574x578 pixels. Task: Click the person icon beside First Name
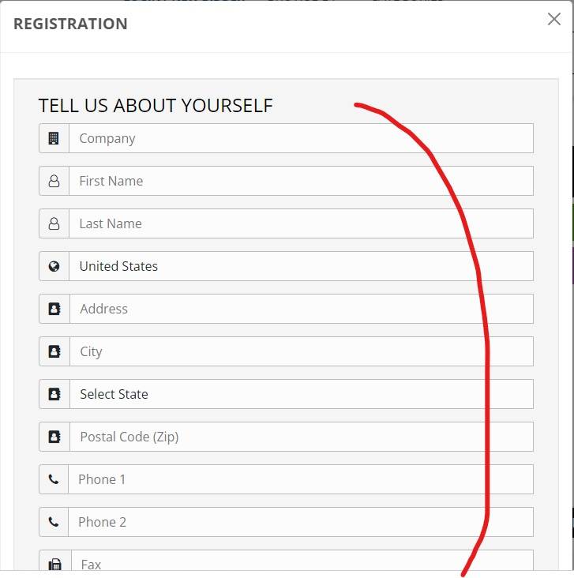coord(54,181)
